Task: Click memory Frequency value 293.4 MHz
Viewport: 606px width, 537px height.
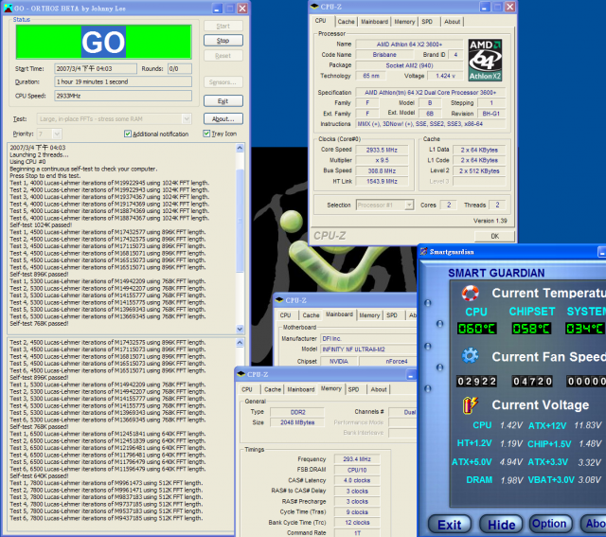Action: coord(357,459)
